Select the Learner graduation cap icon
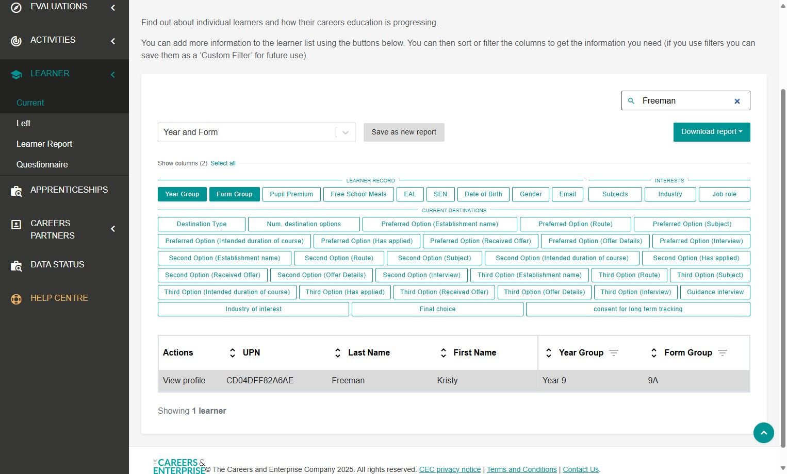The height and width of the screenshot is (474, 787). (16, 74)
